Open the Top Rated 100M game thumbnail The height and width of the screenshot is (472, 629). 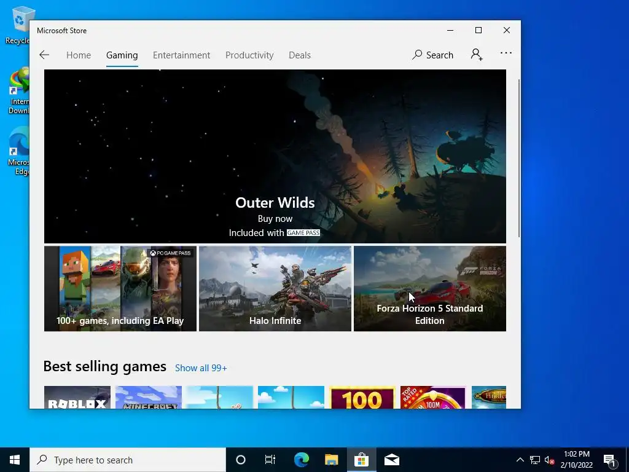433,398
